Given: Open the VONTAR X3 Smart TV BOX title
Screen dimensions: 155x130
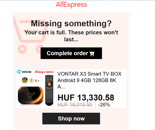Looking at the screenshot, I should tap(89, 80).
